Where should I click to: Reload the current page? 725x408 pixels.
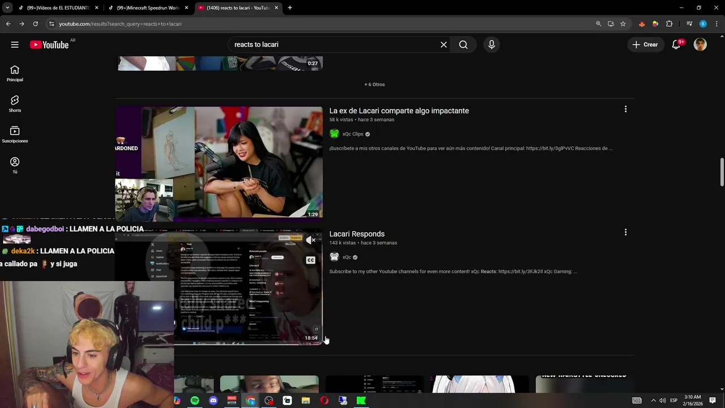[x=35, y=24]
